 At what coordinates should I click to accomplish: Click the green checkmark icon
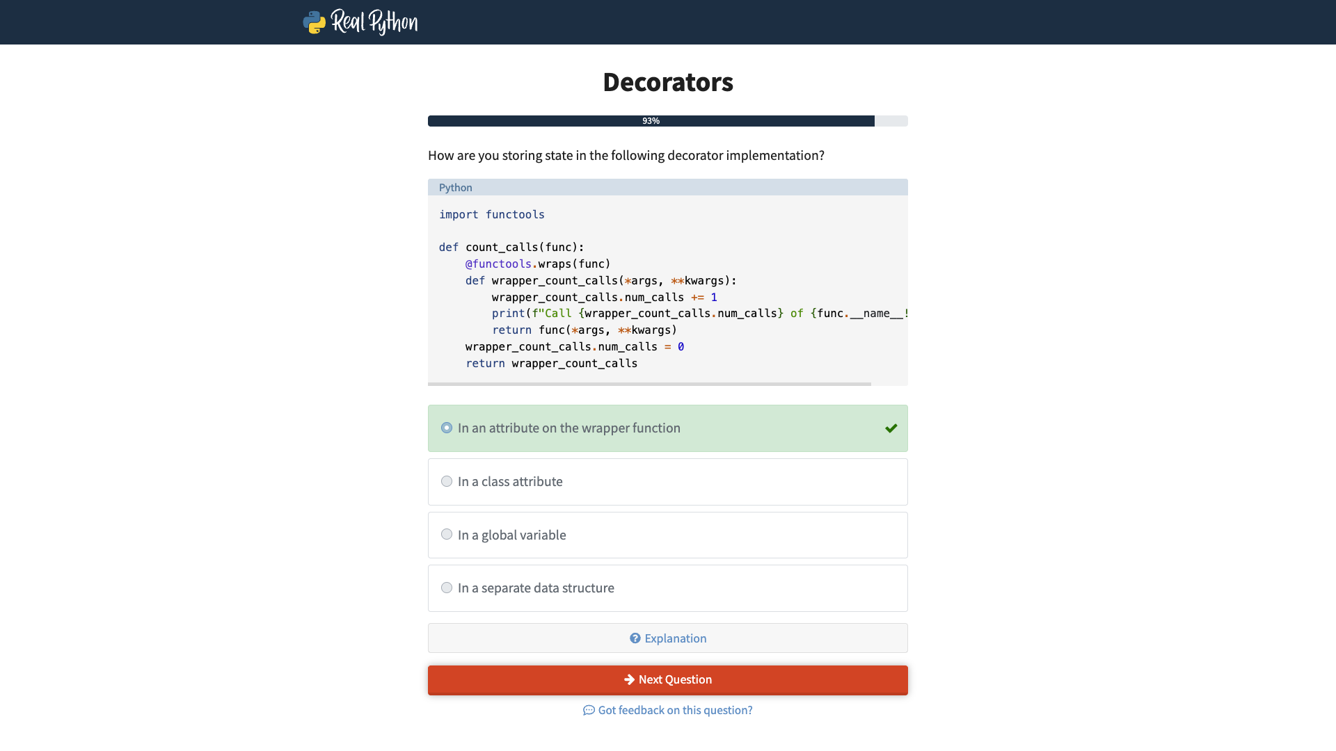click(891, 428)
